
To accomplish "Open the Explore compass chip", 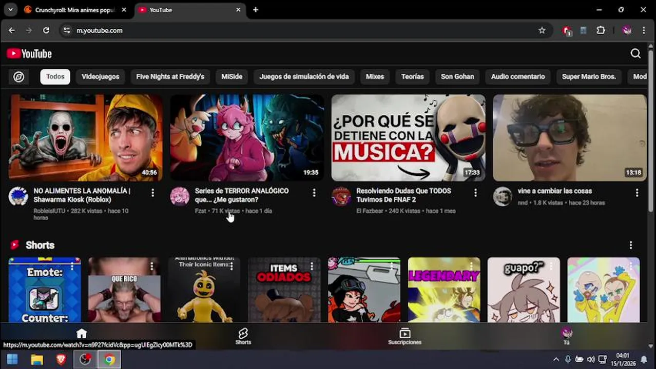I will (x=19, y=77).
